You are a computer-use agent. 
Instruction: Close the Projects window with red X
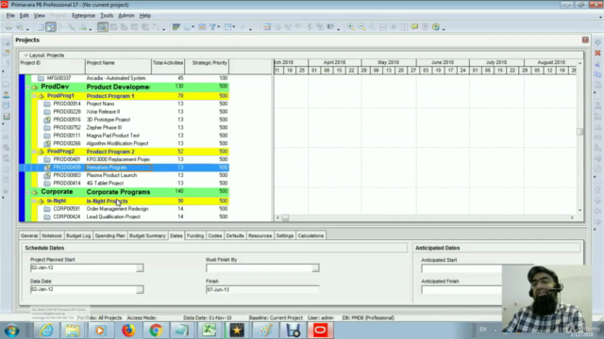point(585,40)
